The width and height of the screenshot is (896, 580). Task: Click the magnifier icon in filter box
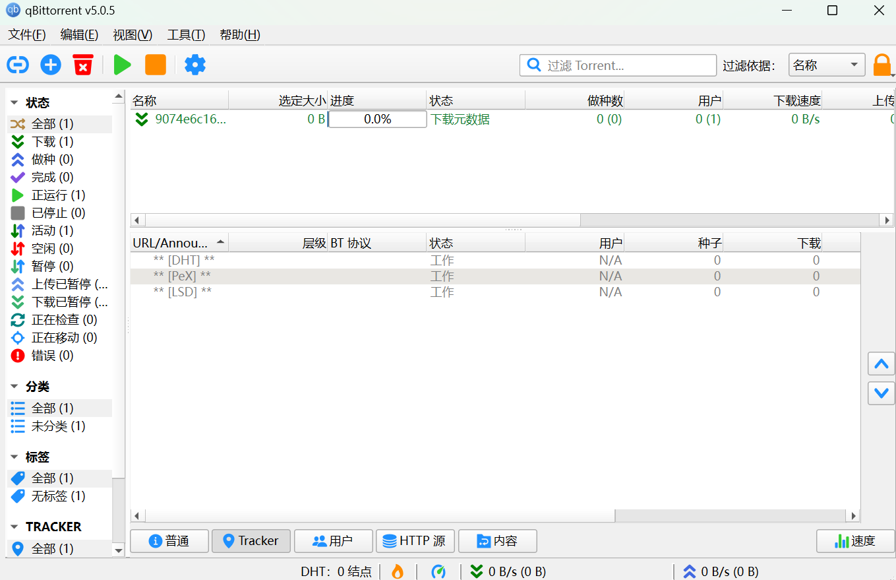click(534, 65)
